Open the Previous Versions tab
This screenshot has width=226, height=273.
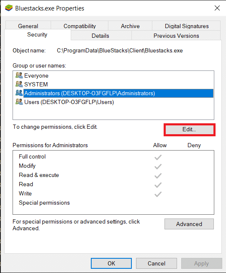pos(176,36)
